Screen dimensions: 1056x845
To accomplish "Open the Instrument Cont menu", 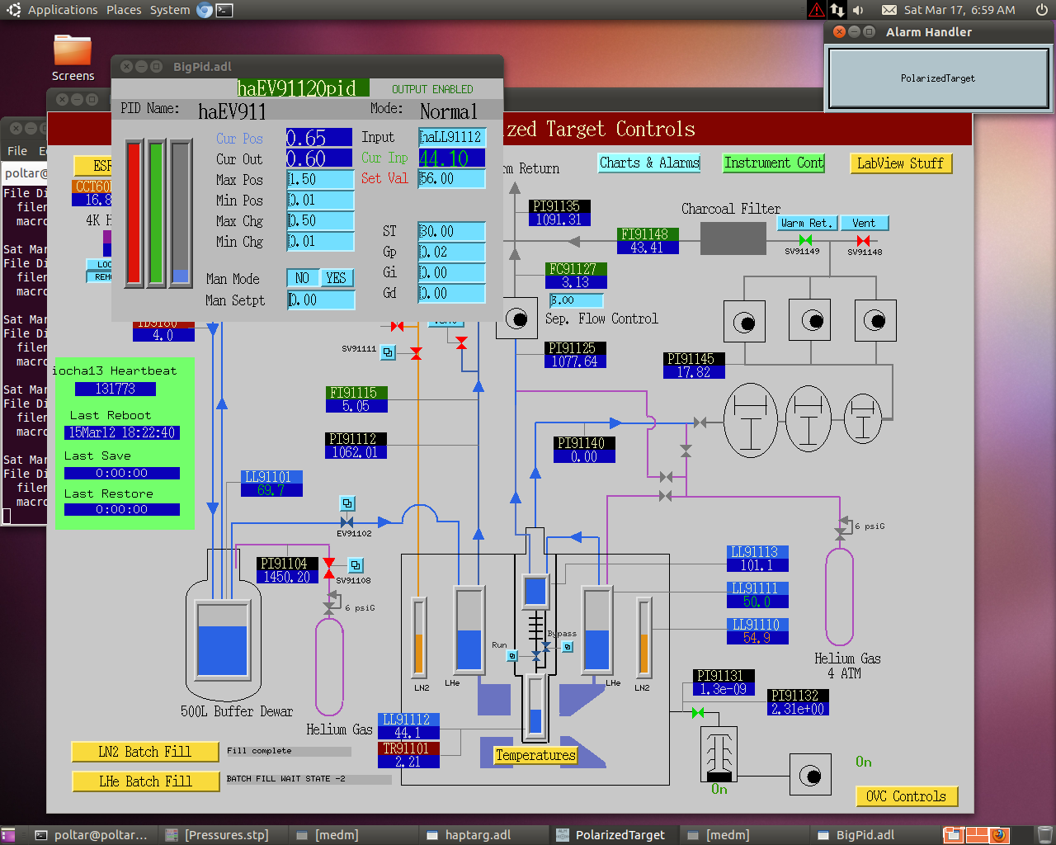I will click(x=774, y=163).
